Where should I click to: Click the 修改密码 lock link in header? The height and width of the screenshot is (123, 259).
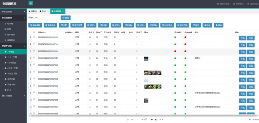pos(238,4)
